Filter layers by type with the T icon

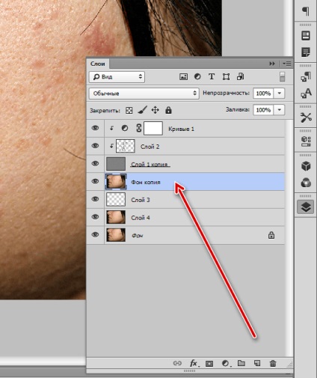coord(212,76)
